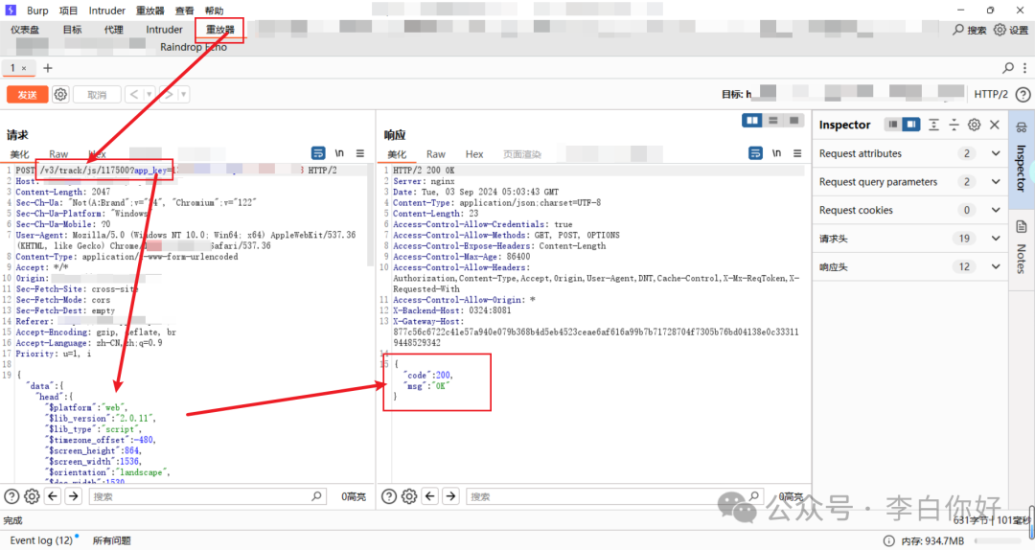This screenshot has width=1035, height=550.
Task: Open the next-history dropdown arrow
Action: (x=183, y=95)
